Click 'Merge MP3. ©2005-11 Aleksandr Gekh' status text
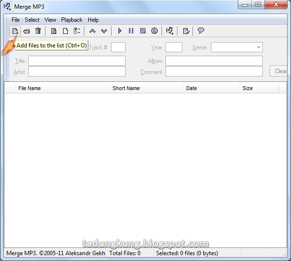The image size is (291, 261). [56, 253]
